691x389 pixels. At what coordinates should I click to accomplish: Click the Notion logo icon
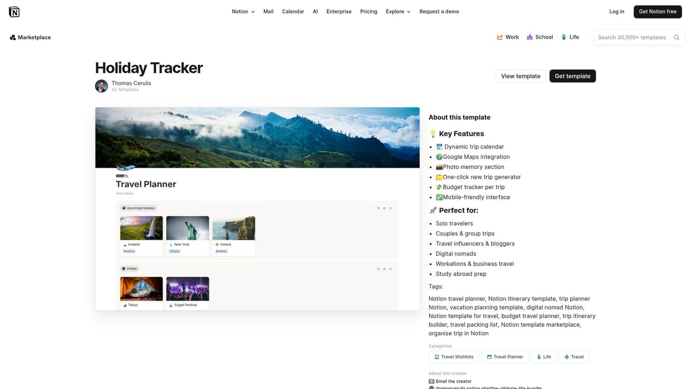[14, 11]
